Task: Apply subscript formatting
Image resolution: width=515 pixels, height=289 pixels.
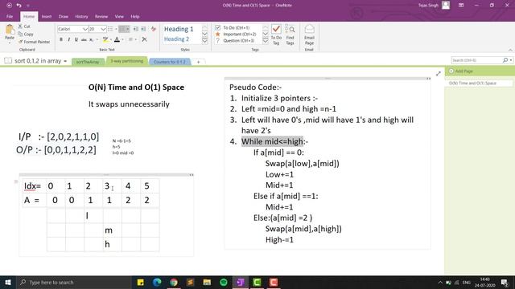Action: [92, 39]
